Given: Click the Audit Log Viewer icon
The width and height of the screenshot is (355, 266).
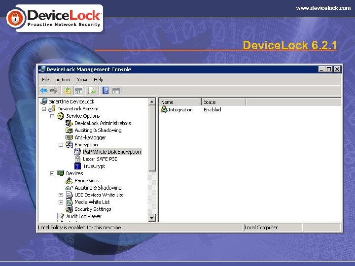Looking at the screenshot, I should [61, 216].
